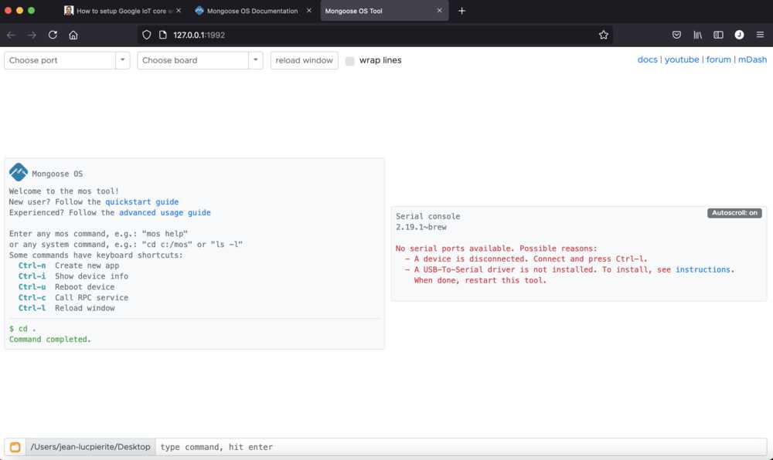This screenshot has width=773, height=460.
Task: Open the youtube link
Action: [x=682, y=59]
